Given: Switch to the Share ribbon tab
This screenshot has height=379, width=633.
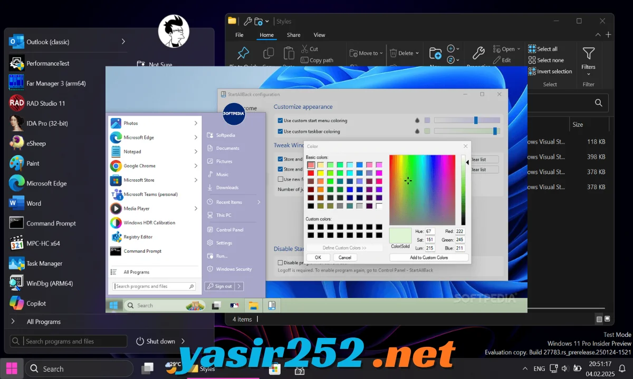Looking at the screenshot, I should tap(294, 35).
